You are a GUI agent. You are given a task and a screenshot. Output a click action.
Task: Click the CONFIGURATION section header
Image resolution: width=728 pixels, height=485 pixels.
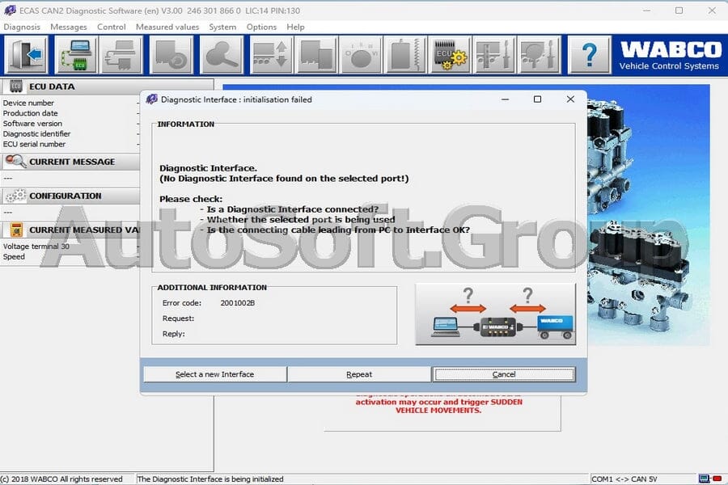70,196
